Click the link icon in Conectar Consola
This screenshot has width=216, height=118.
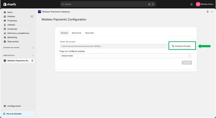(173, 46)
